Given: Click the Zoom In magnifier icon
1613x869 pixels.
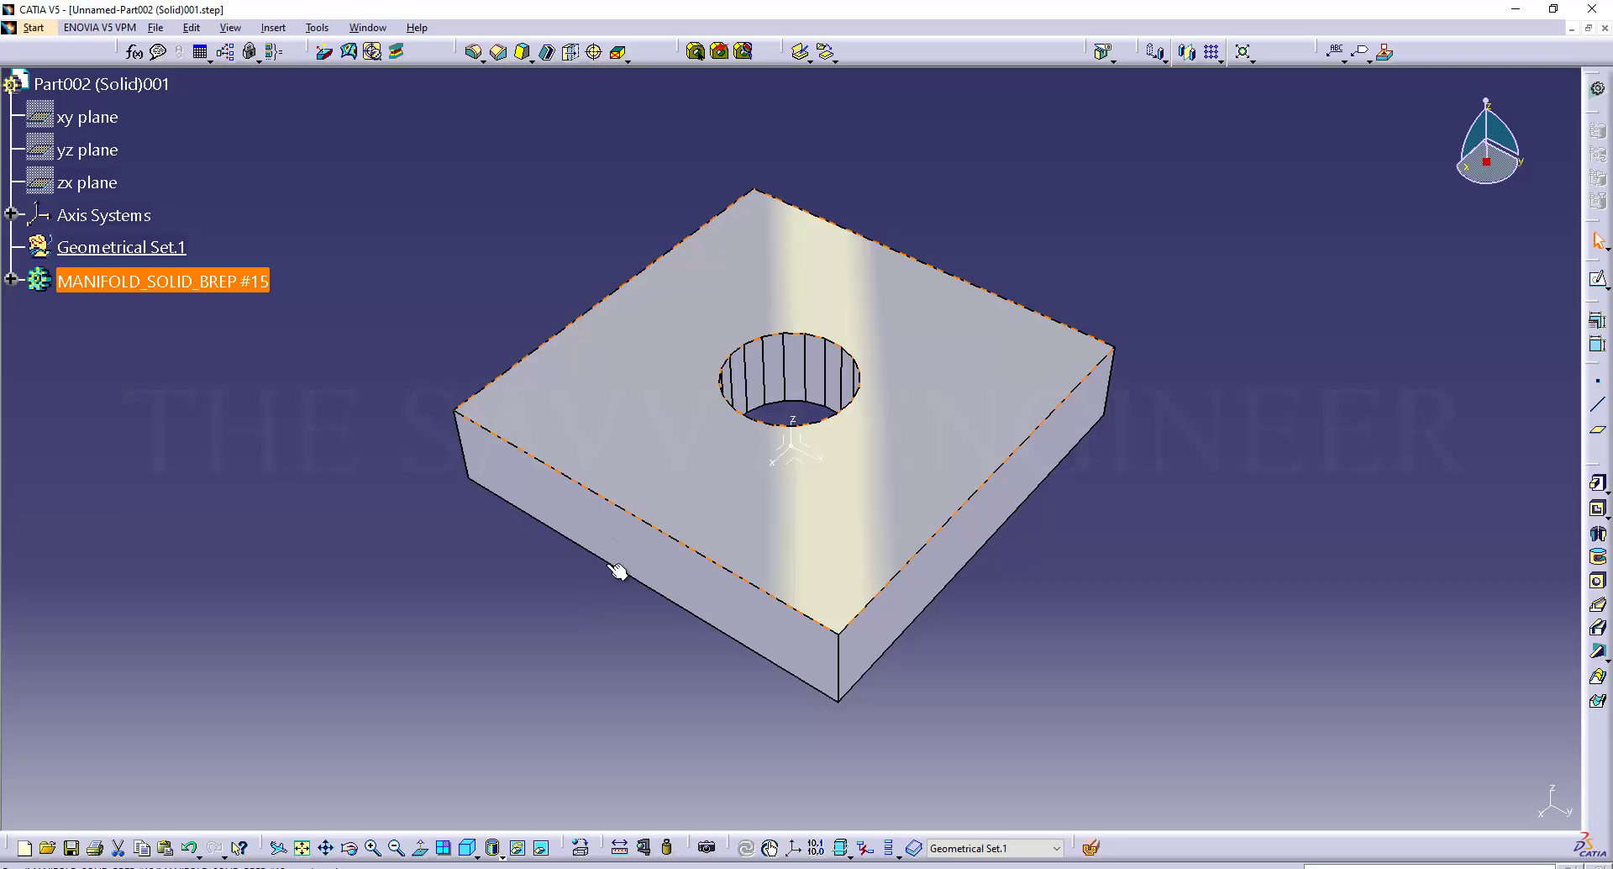Looking at the screenshot, I should point(373,848).
